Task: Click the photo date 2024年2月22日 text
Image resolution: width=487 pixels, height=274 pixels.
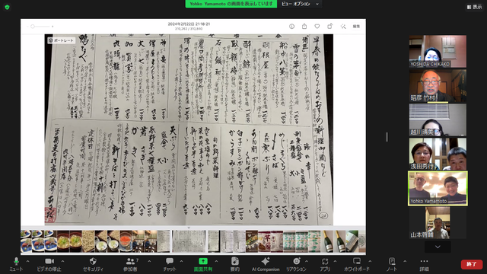Action: (189, 24)
